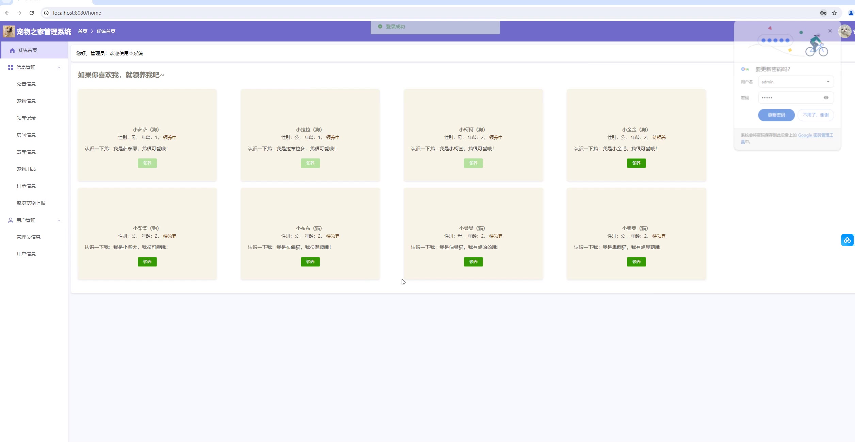Click the 更新密码 button
Screen dimensions: 855x442
(x=776, y=115)
